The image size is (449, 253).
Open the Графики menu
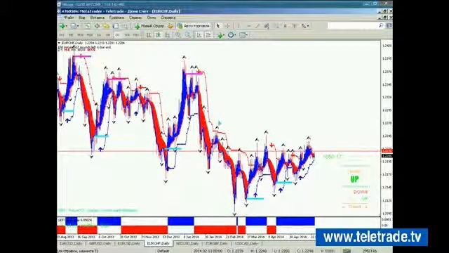(116, 18)
